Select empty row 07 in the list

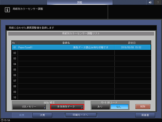point(81,80)
